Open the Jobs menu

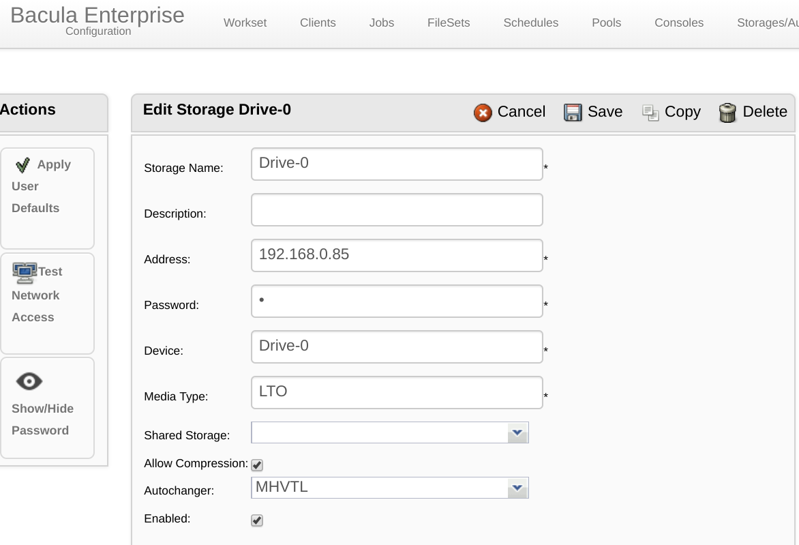(382, 23)
